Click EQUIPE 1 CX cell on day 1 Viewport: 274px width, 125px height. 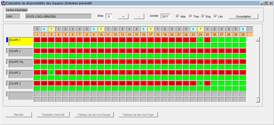tap(37, 40)
